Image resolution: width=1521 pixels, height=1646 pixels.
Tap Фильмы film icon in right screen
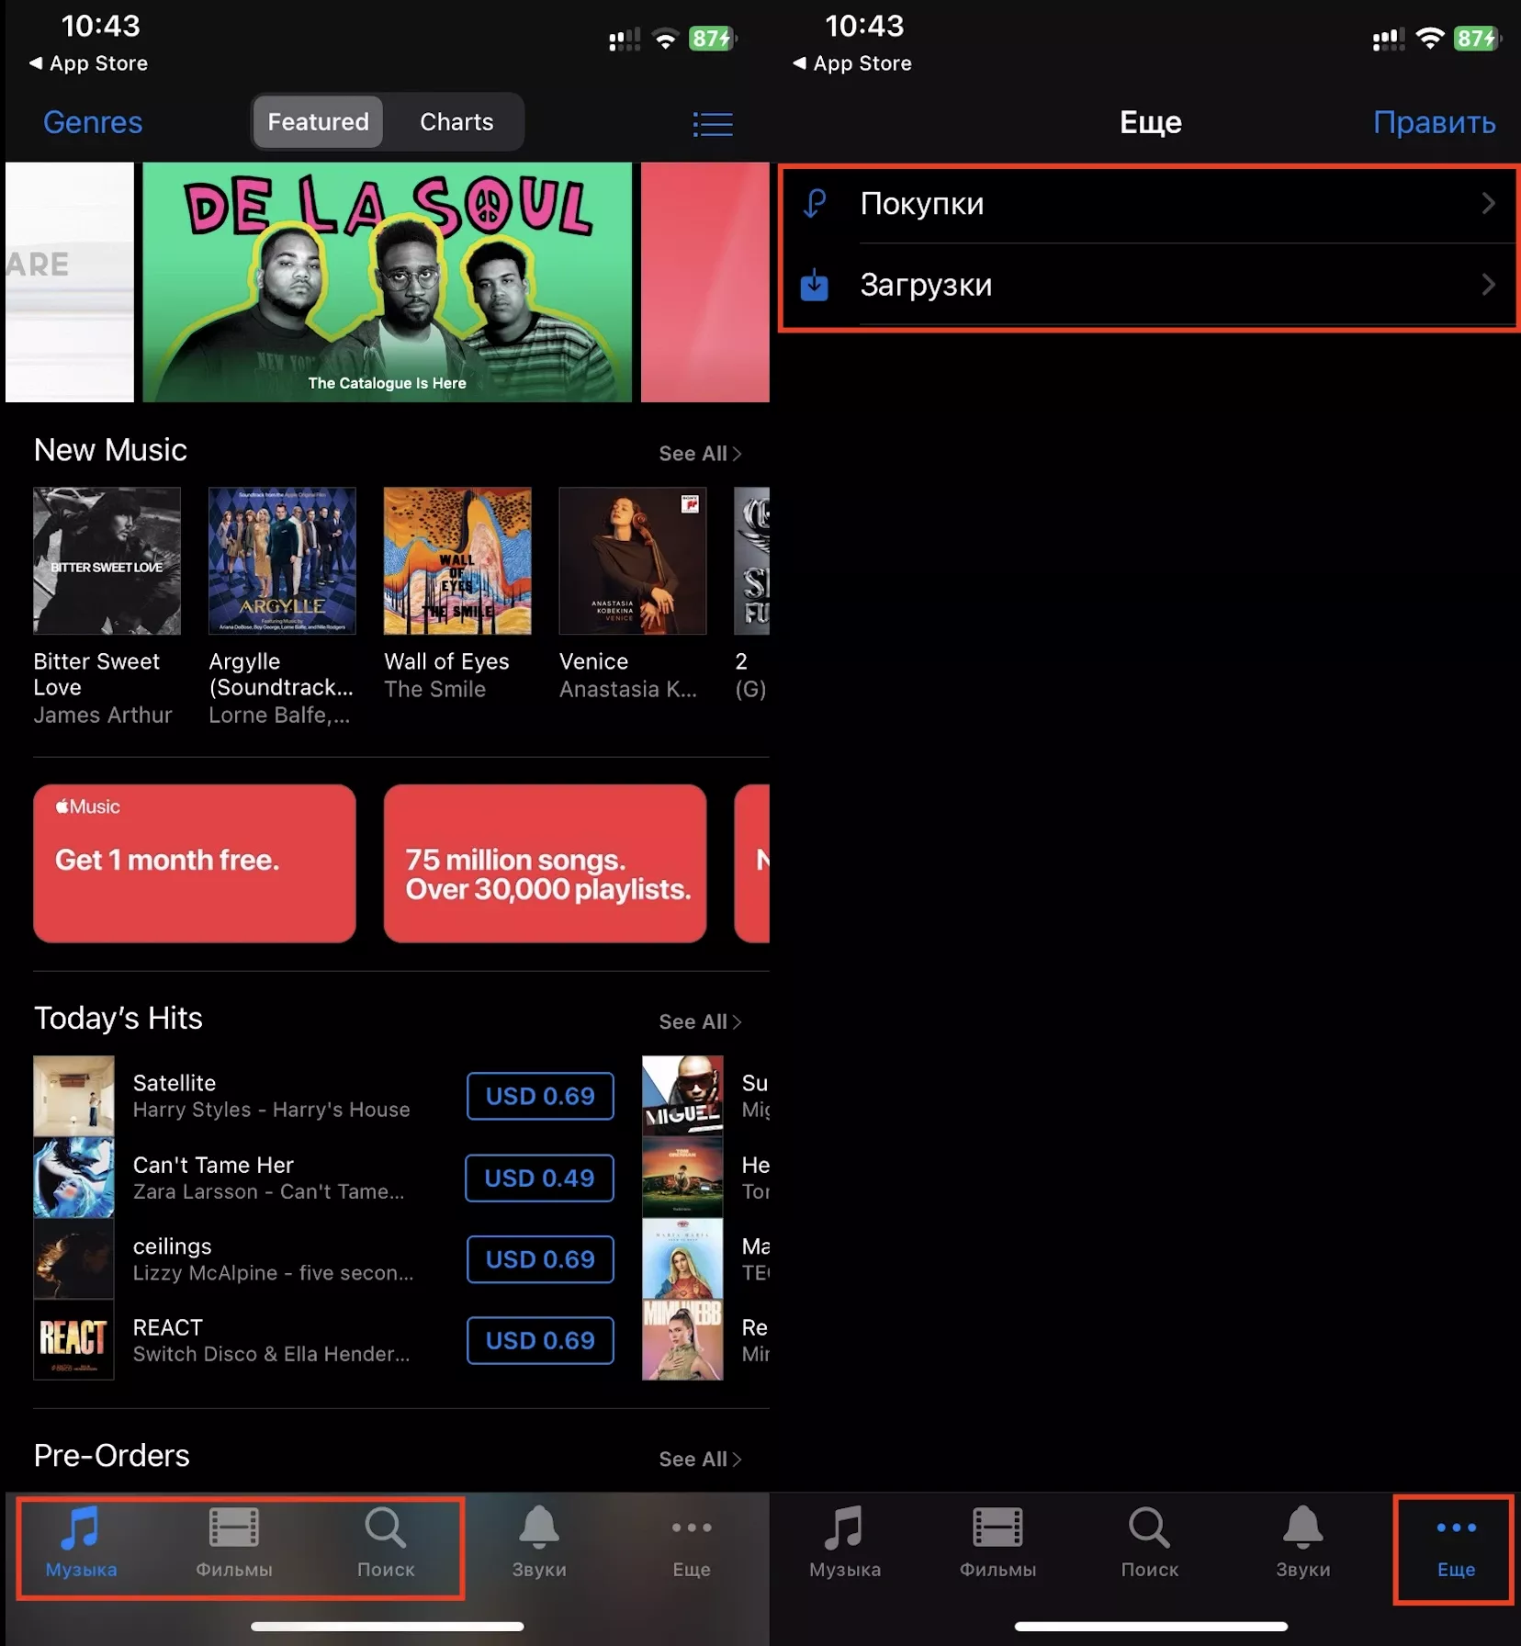click(x=997, y=1528)
